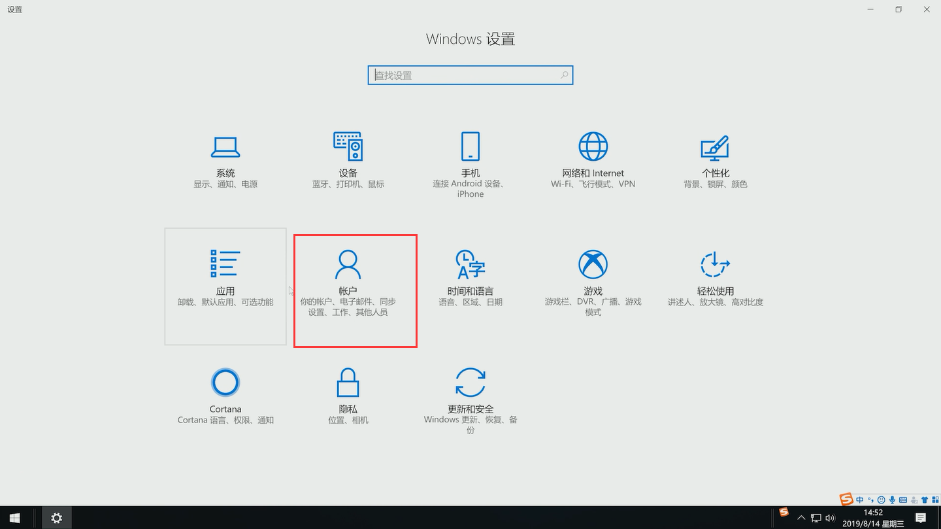Open the 应用 (Apps) settings tile
Screen dimensions: 941x529
click(225, 286)
